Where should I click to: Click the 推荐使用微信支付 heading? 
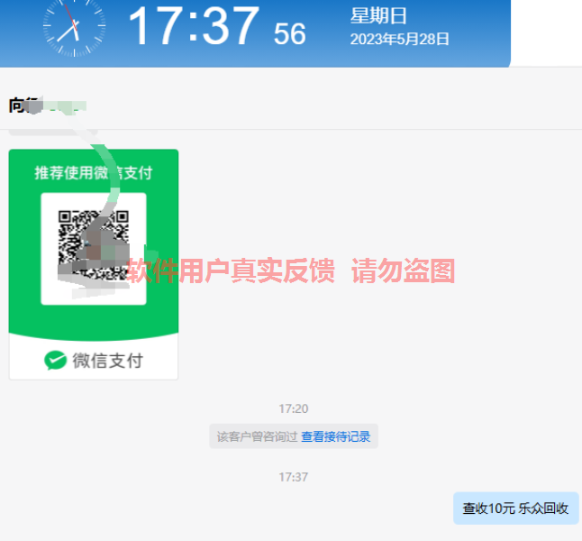point(94,173)
